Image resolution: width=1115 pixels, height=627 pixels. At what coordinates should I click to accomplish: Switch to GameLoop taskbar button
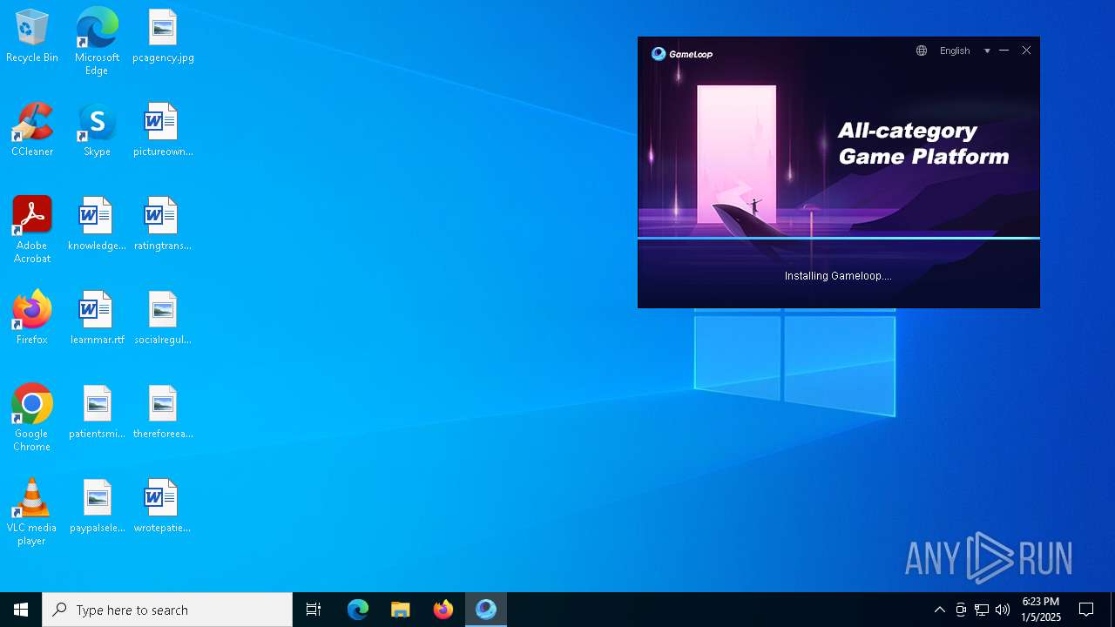tap(486, 610)
